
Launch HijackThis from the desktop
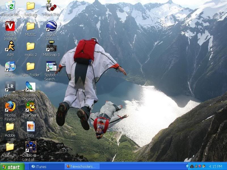(51, 6)
